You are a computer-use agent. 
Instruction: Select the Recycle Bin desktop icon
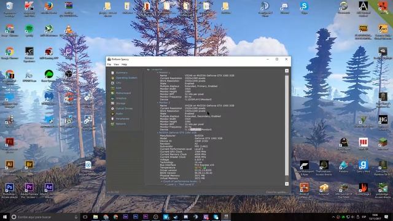click(10, 9)
